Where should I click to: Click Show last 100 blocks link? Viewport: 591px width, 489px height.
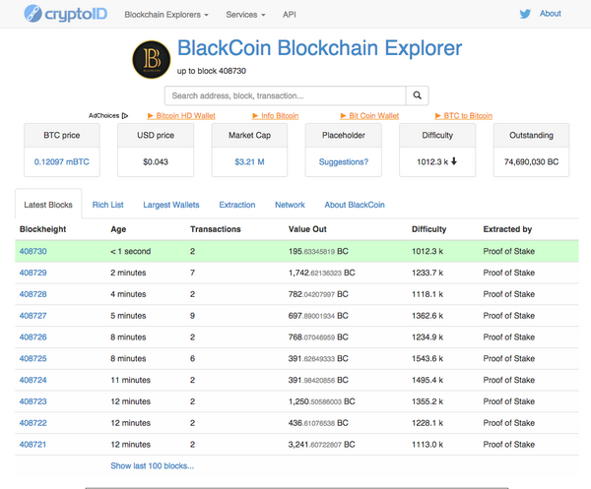click(153, 465)
